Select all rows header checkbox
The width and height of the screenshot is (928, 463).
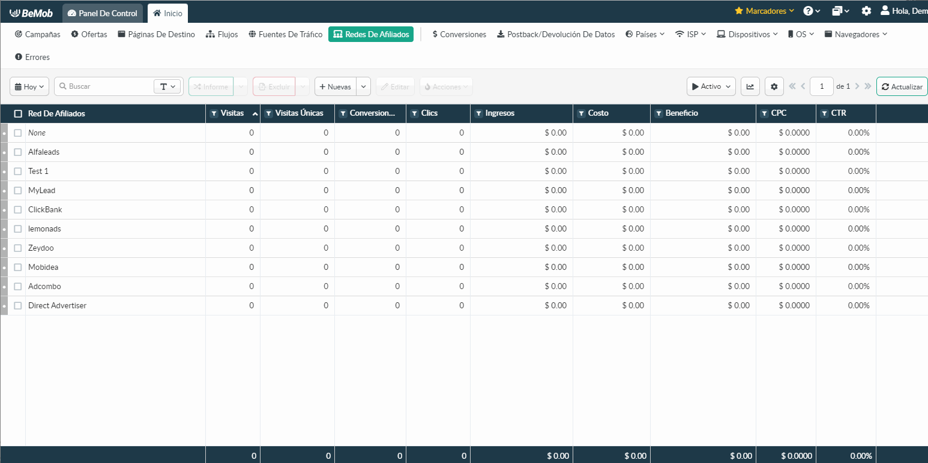[x=18, y=113]
